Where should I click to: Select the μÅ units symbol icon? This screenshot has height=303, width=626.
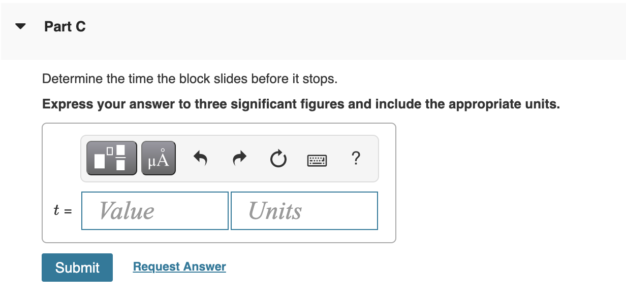158,158
